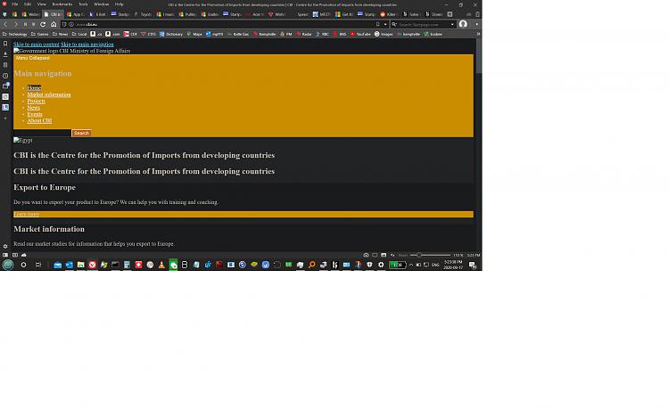Open the Dictionary bookmark
This screenshot has width=669, height=409.
point(171,34)
